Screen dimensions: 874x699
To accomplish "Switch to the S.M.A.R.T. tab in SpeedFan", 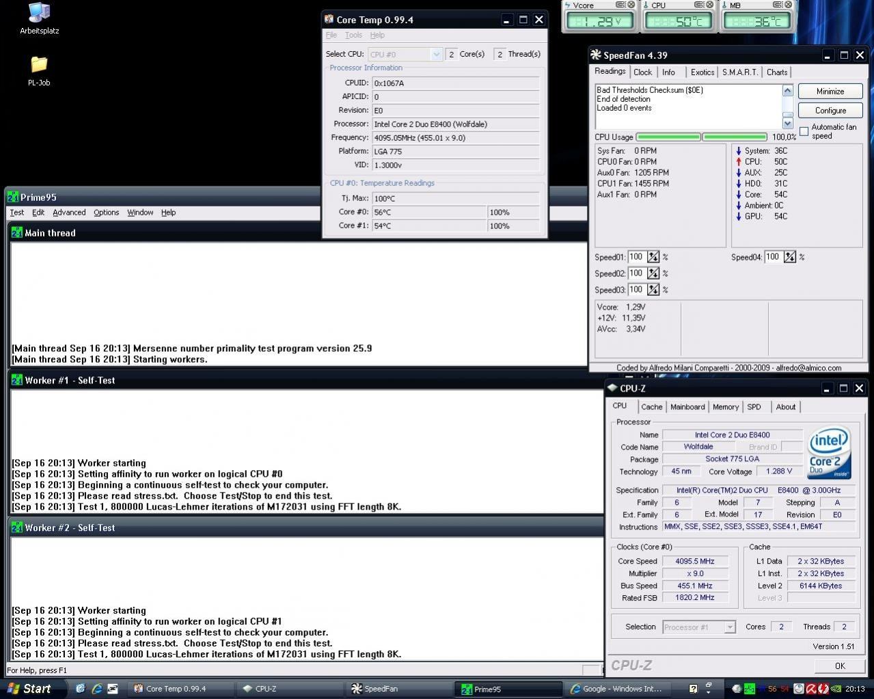I will tap(740, 72).
